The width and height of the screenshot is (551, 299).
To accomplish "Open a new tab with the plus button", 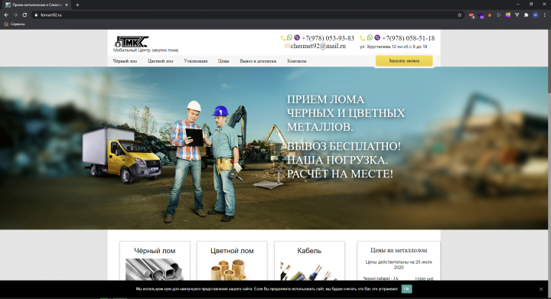I will [x=77, y=5].
